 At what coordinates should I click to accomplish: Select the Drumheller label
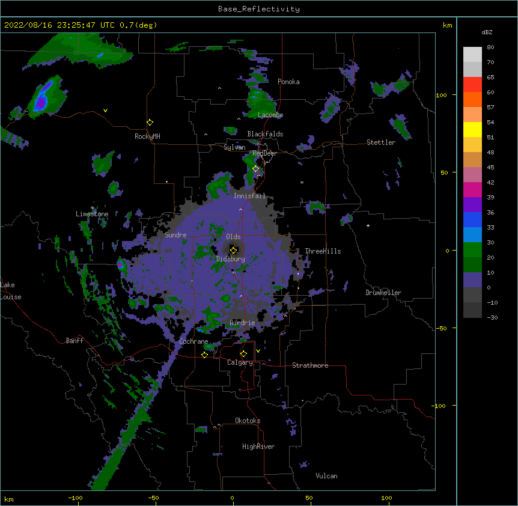pos(383,293)
